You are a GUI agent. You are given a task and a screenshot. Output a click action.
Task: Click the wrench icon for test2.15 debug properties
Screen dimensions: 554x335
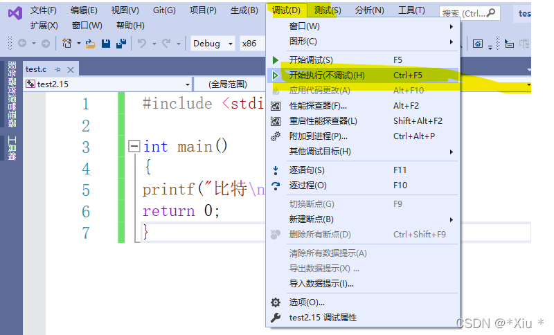(x=276, y=317)
